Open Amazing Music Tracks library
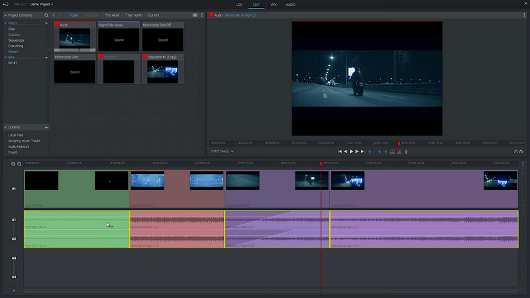The image size is (530, 298). pos(24,141)
